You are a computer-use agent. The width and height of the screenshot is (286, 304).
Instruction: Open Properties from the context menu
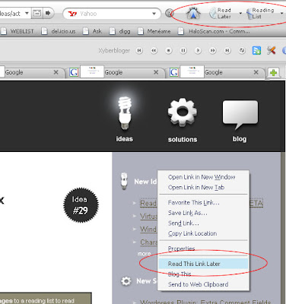tap(182, 249)
